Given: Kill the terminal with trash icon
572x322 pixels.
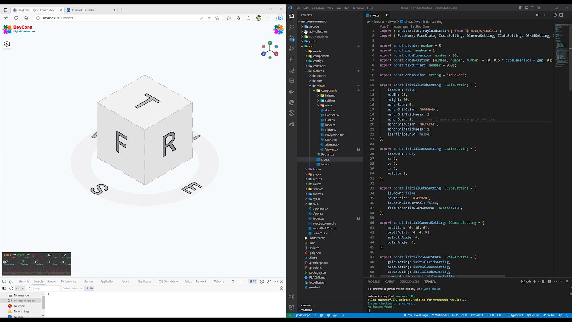Looking at the screenshot, I should pyautogui.click(x=549, y=281).
